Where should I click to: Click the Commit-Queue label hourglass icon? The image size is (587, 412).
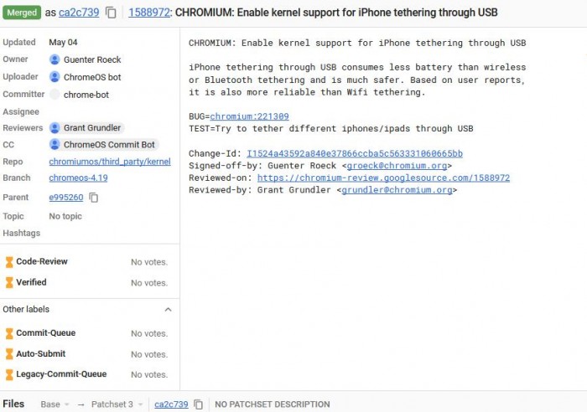point(9,333)
